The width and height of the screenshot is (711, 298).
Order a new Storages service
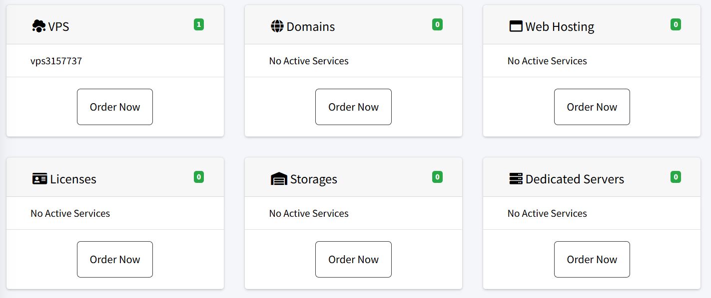tap(353, 260)
